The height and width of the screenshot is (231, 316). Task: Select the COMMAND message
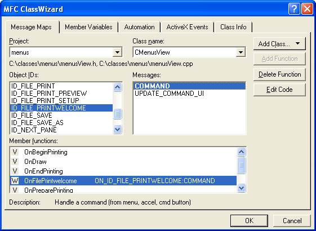(x=189, y=86)
